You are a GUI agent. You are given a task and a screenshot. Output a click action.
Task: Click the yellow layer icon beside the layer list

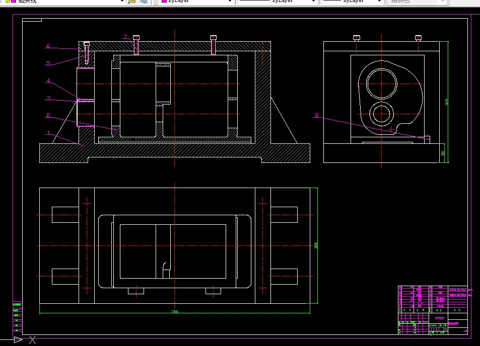[x=132, y=2]
